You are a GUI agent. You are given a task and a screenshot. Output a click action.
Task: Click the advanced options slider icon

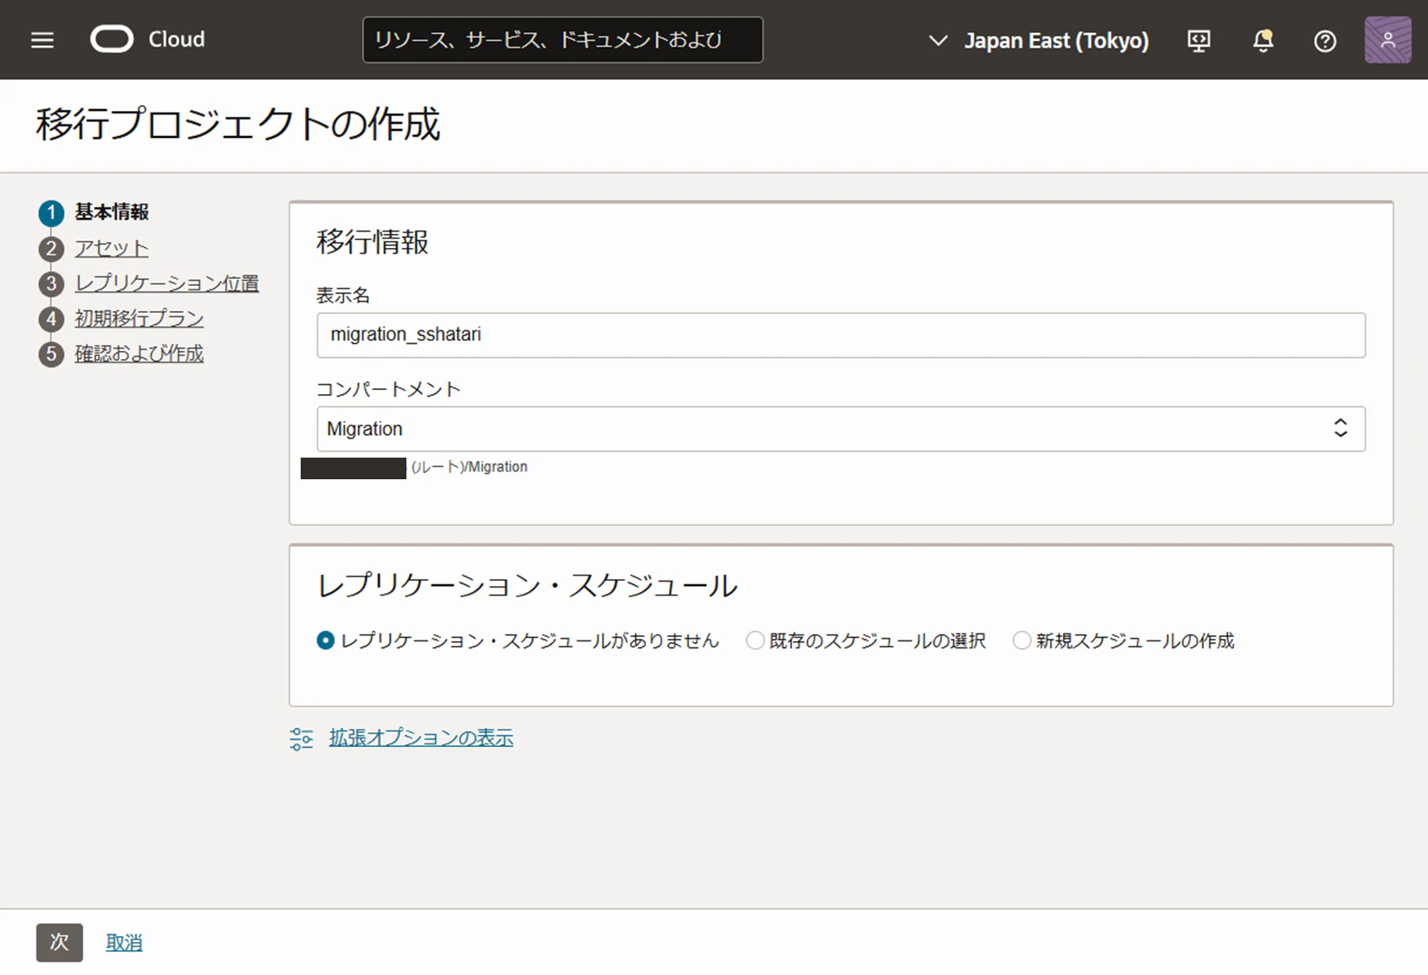pyautogui.click(x=301, y=738)
